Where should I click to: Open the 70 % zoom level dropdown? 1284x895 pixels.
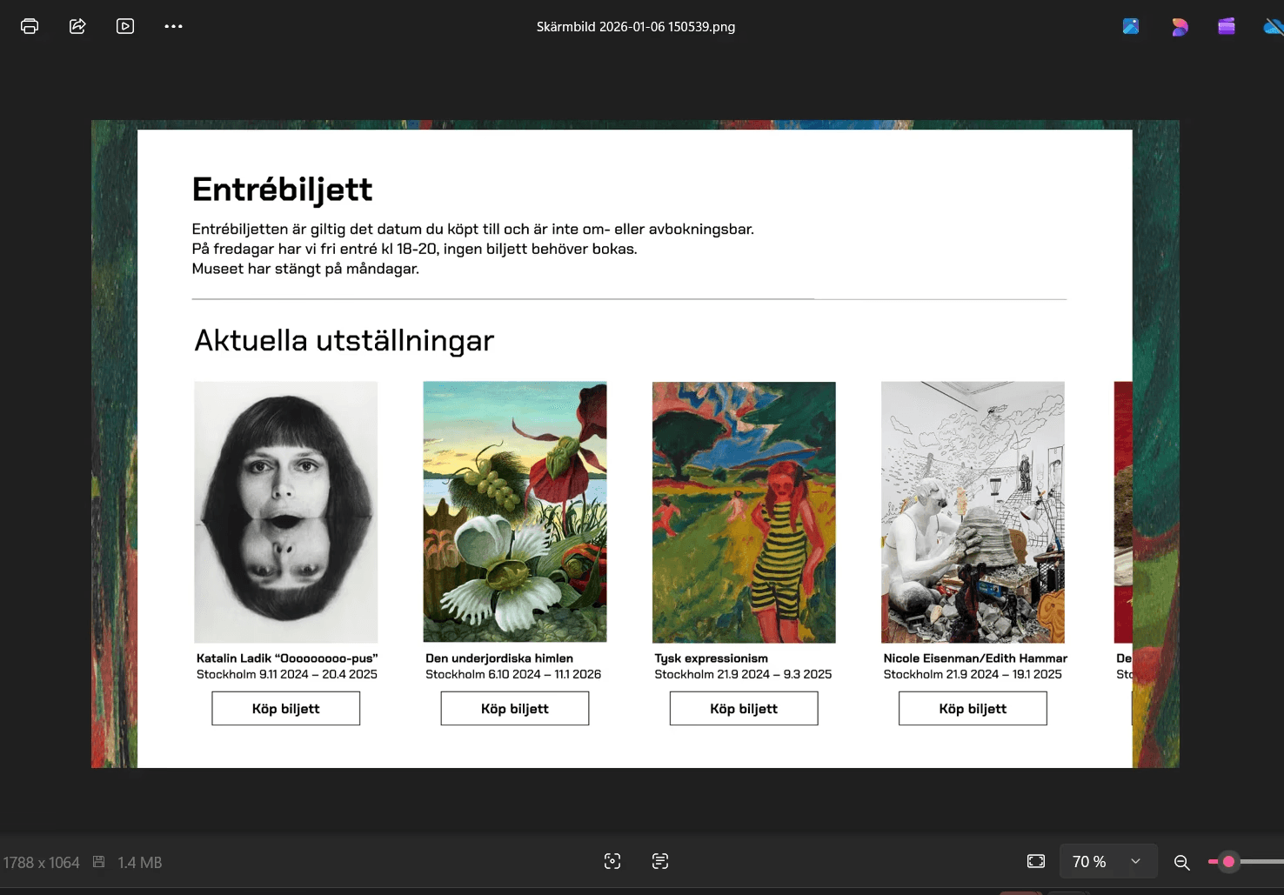(1108, 861)
